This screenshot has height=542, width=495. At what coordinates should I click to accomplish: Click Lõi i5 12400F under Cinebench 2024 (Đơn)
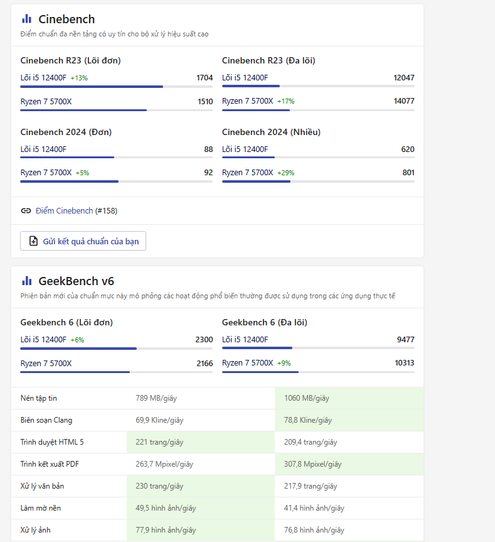(43, 149)
